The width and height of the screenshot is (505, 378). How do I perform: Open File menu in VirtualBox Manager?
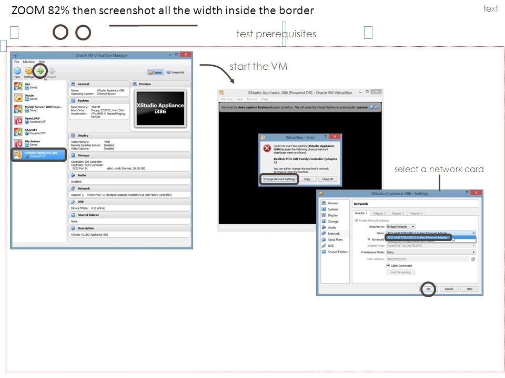tap(17, 62)
